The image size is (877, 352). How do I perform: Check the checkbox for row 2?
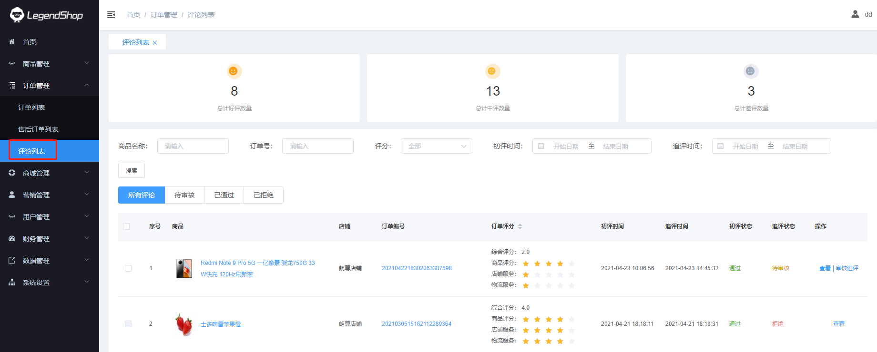tap(128, 324)
